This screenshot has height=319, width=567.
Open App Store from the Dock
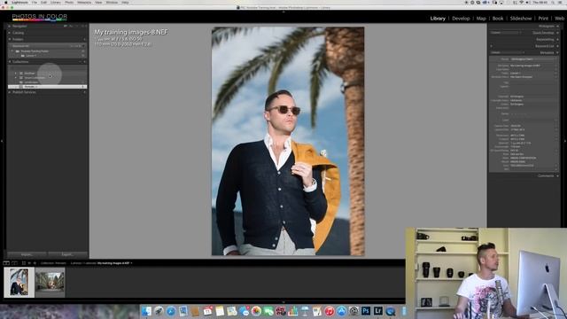342,311
